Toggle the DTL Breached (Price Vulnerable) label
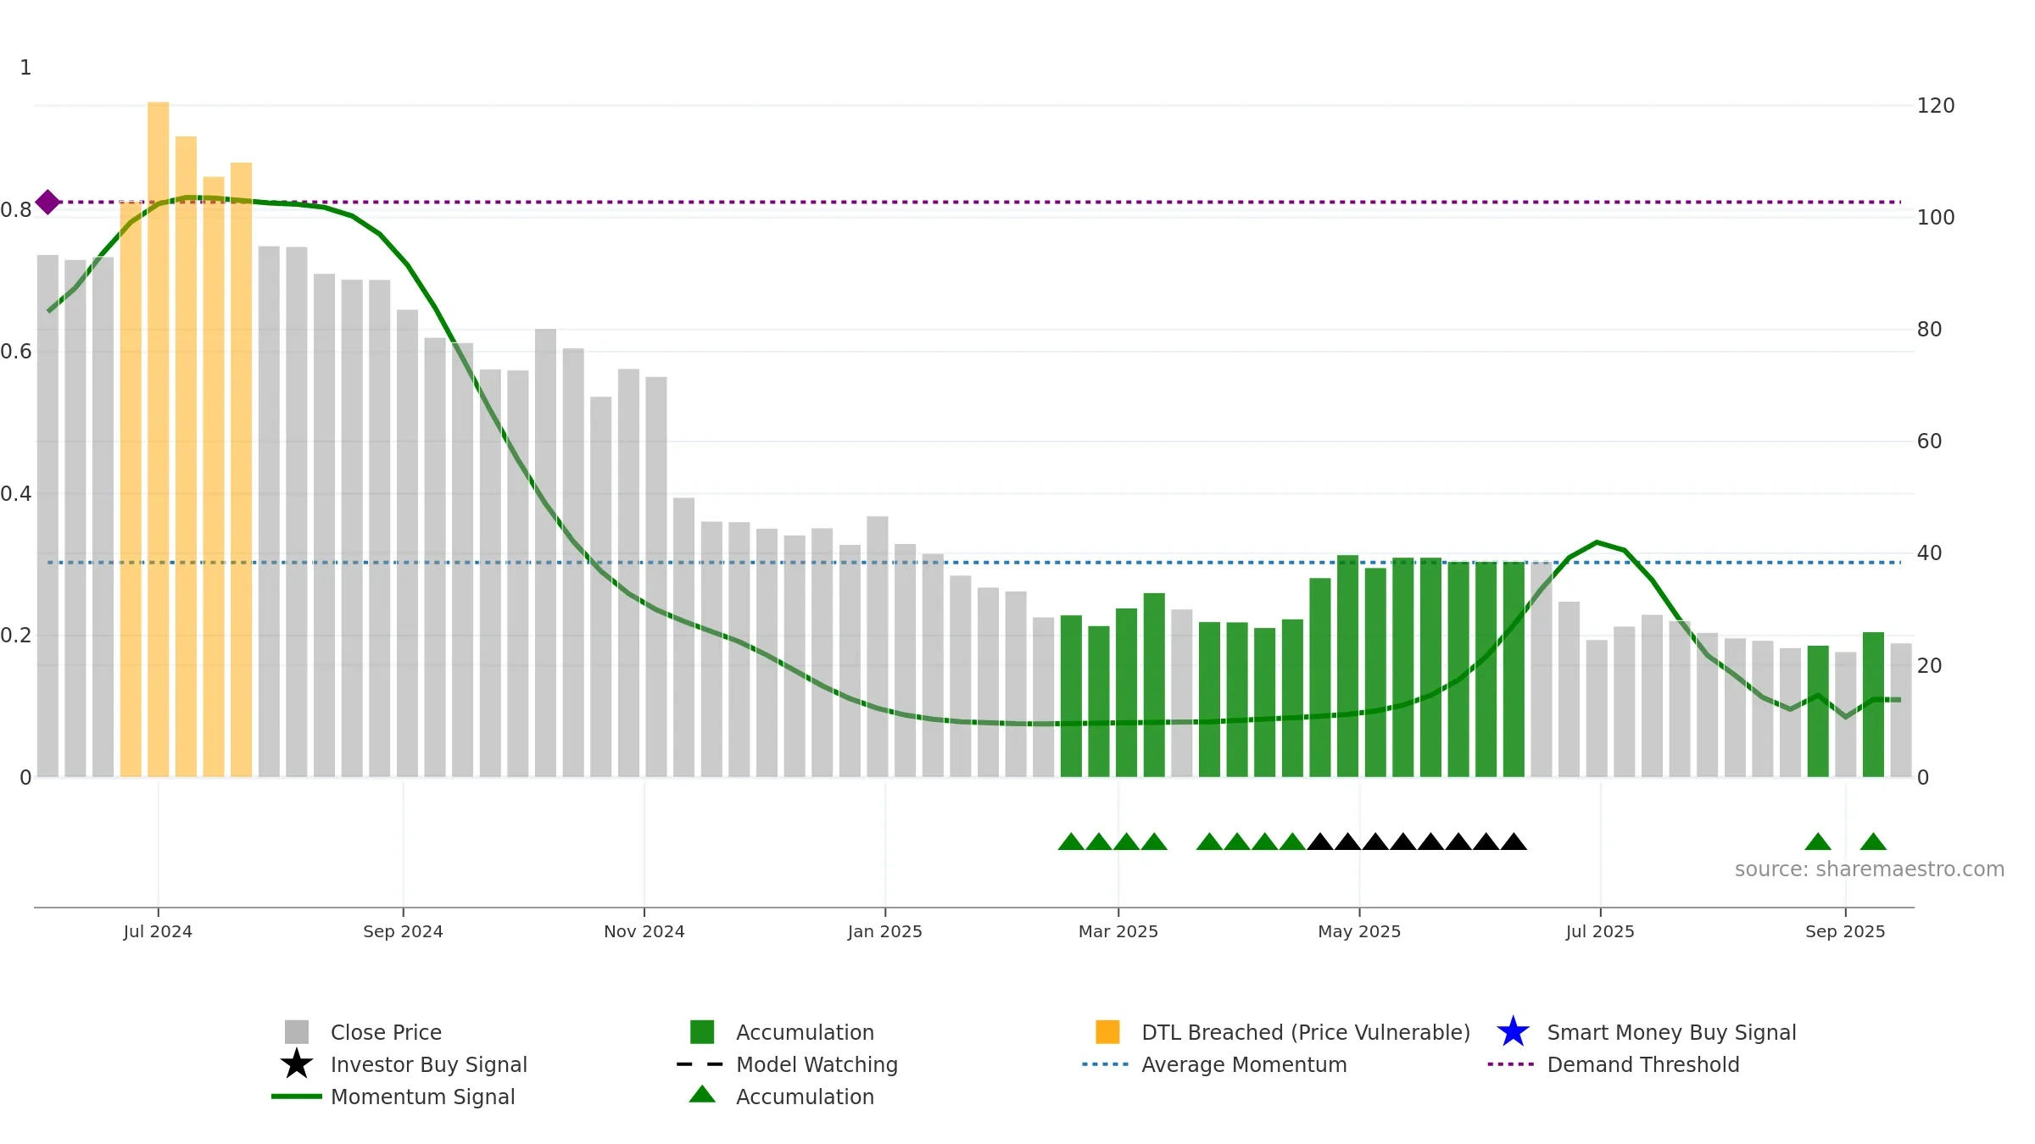This screenshot has height=1144, width=2035. click(x=1306, y=1032)
